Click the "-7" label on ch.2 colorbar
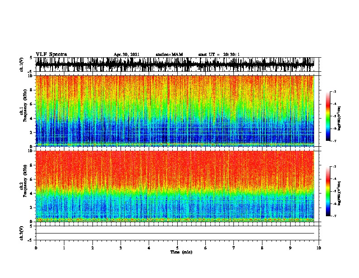 click(334, 216)
